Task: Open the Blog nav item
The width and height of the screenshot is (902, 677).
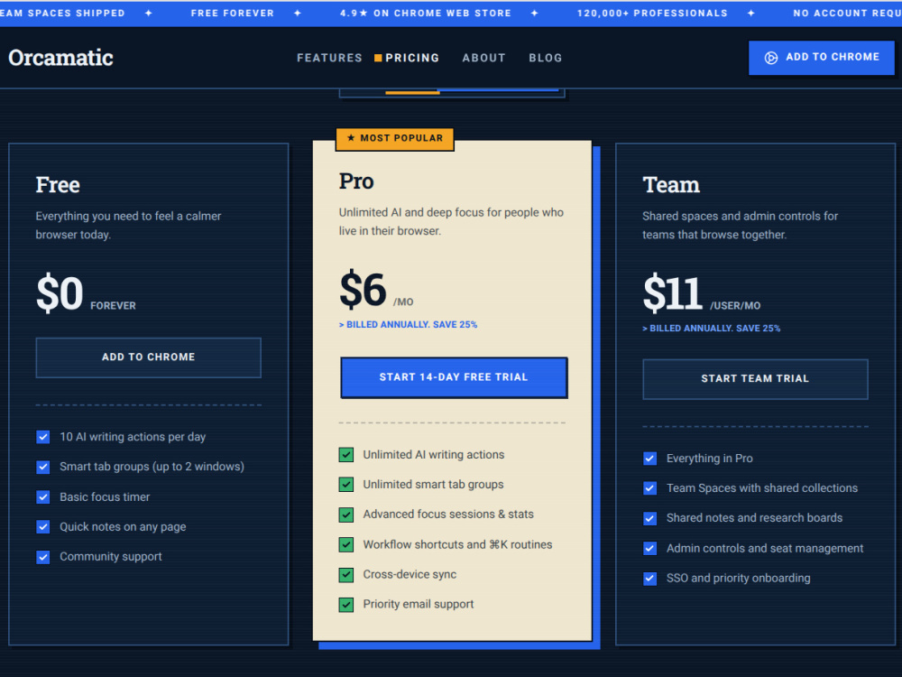Action: pyautogui.click(x=546, y=58)
